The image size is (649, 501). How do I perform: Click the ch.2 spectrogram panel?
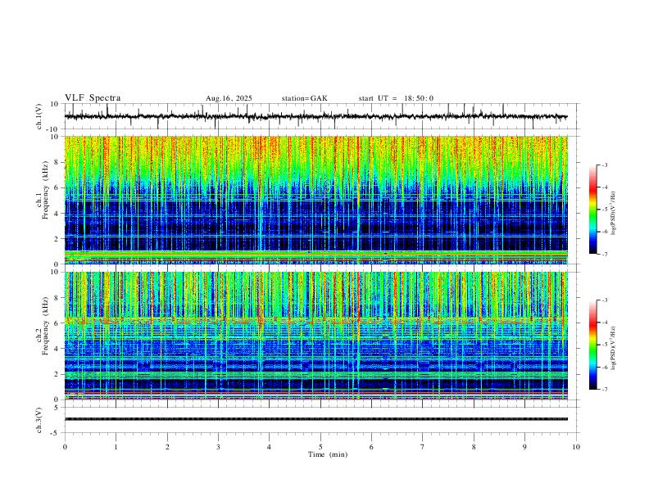pyautogui.click(x=315, y=336)
